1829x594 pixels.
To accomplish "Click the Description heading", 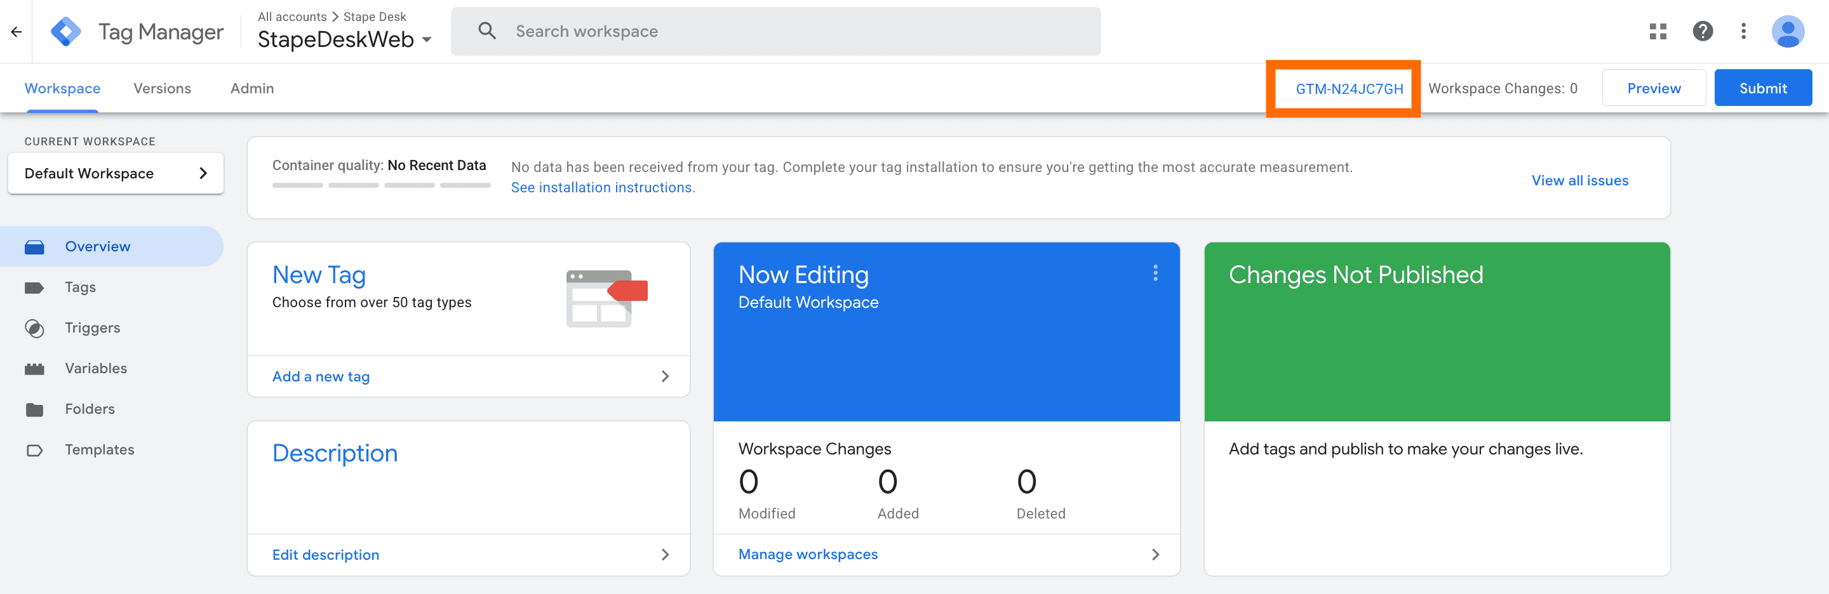I will click(335, 452).
